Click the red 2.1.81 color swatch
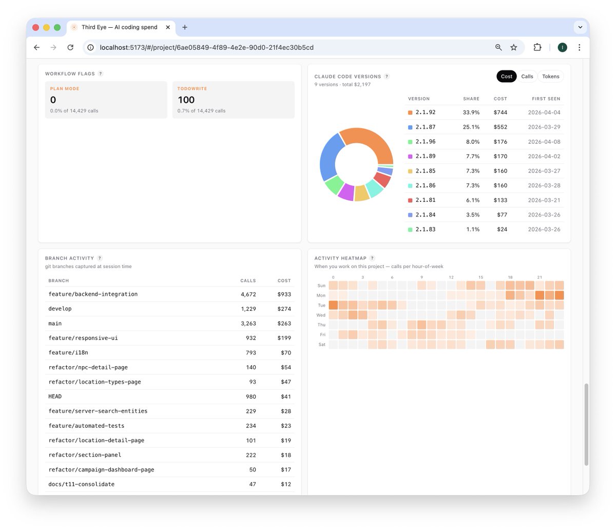Viewport: 616px width, 530px height. point(410,200)
